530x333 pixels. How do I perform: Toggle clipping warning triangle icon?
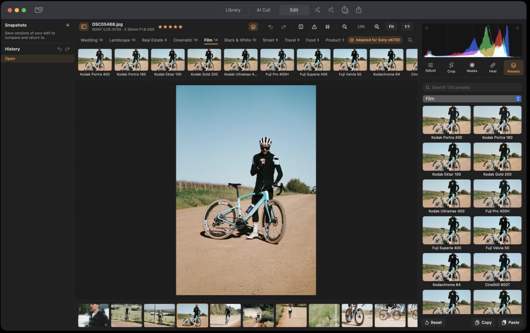point(314,26)
